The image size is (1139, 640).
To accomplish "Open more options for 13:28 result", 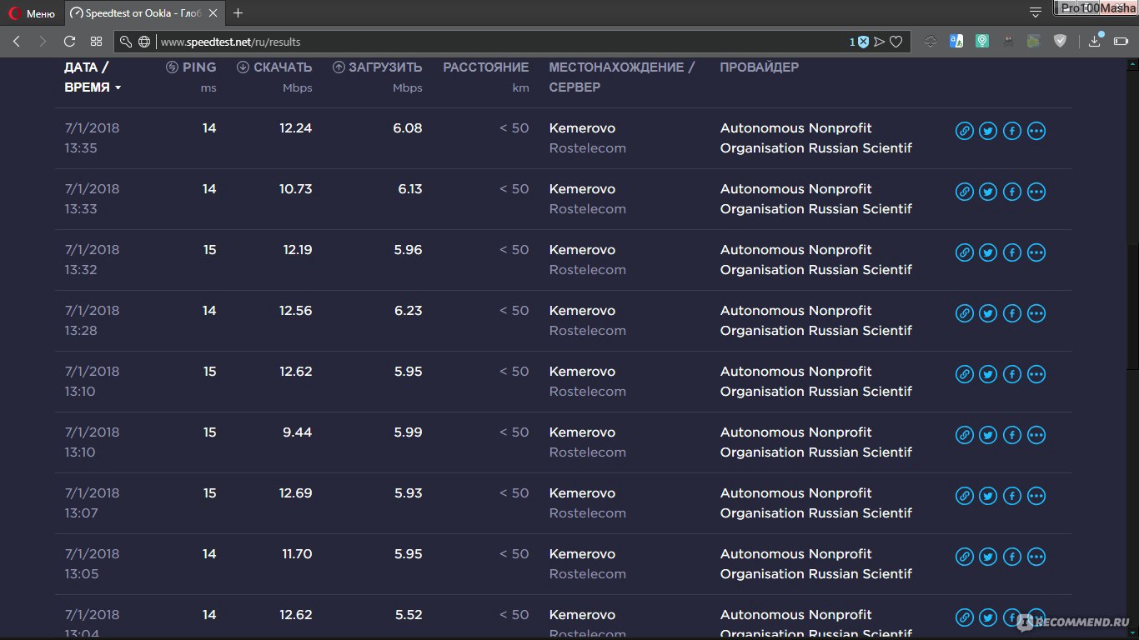I will coord(1036,313).
